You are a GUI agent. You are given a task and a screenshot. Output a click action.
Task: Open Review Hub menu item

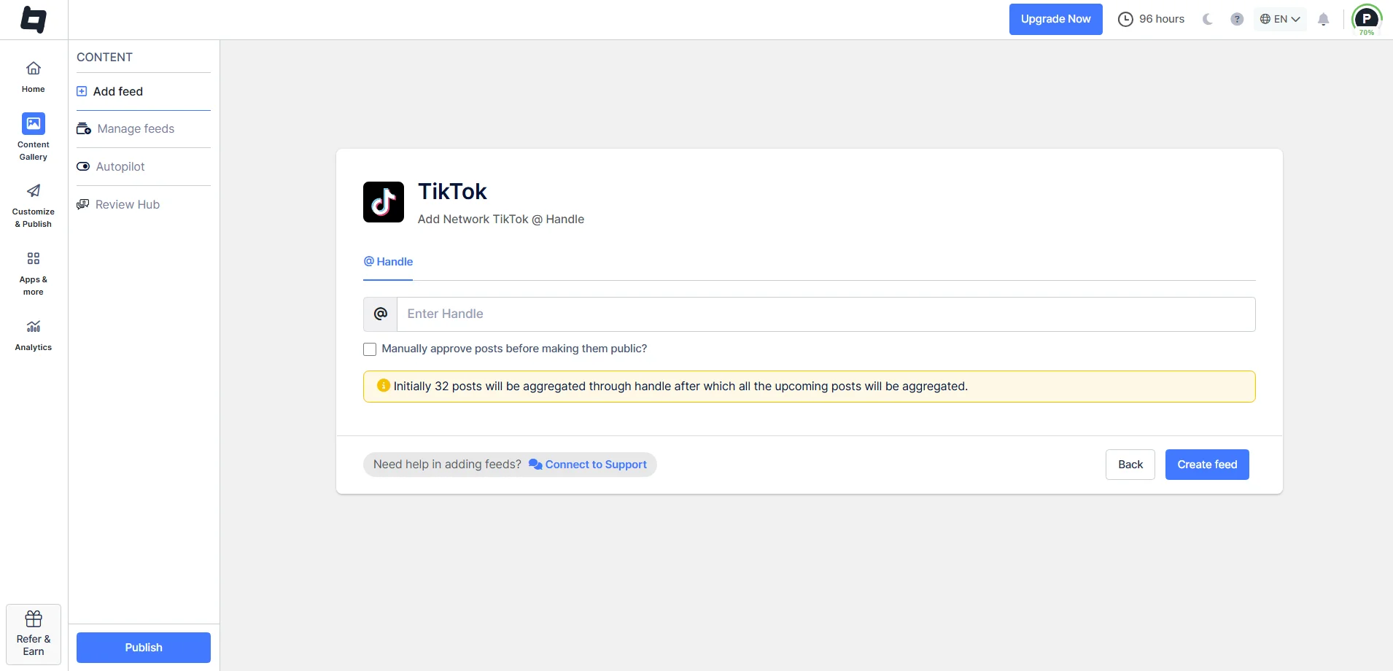(127, 205)
